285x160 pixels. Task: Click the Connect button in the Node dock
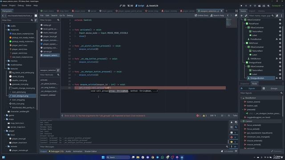coord(277,151)
